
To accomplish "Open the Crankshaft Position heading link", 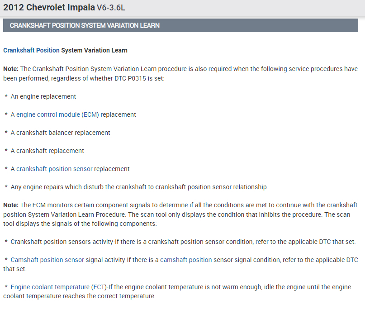I will (31, 50).
